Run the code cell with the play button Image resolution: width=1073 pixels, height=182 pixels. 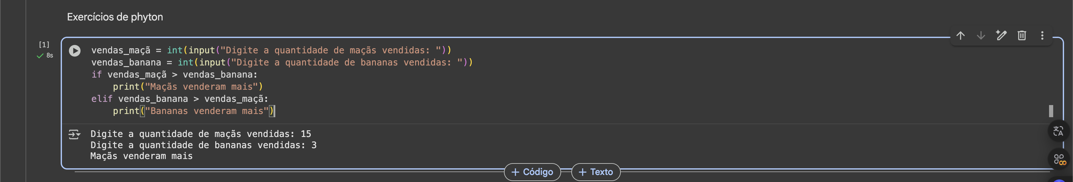point(74,51)
